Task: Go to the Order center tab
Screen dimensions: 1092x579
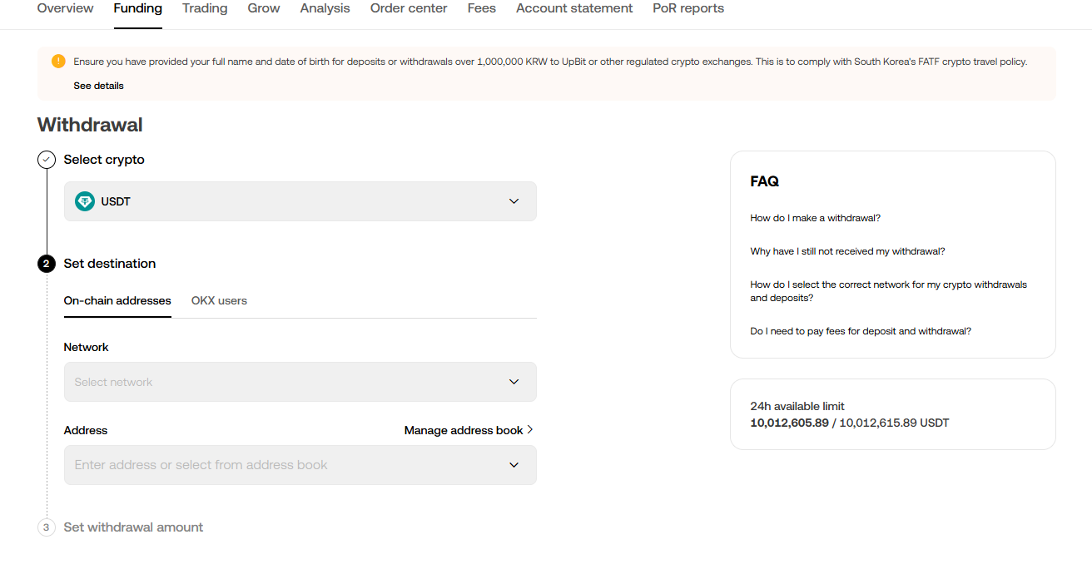Action: (409, 8)
